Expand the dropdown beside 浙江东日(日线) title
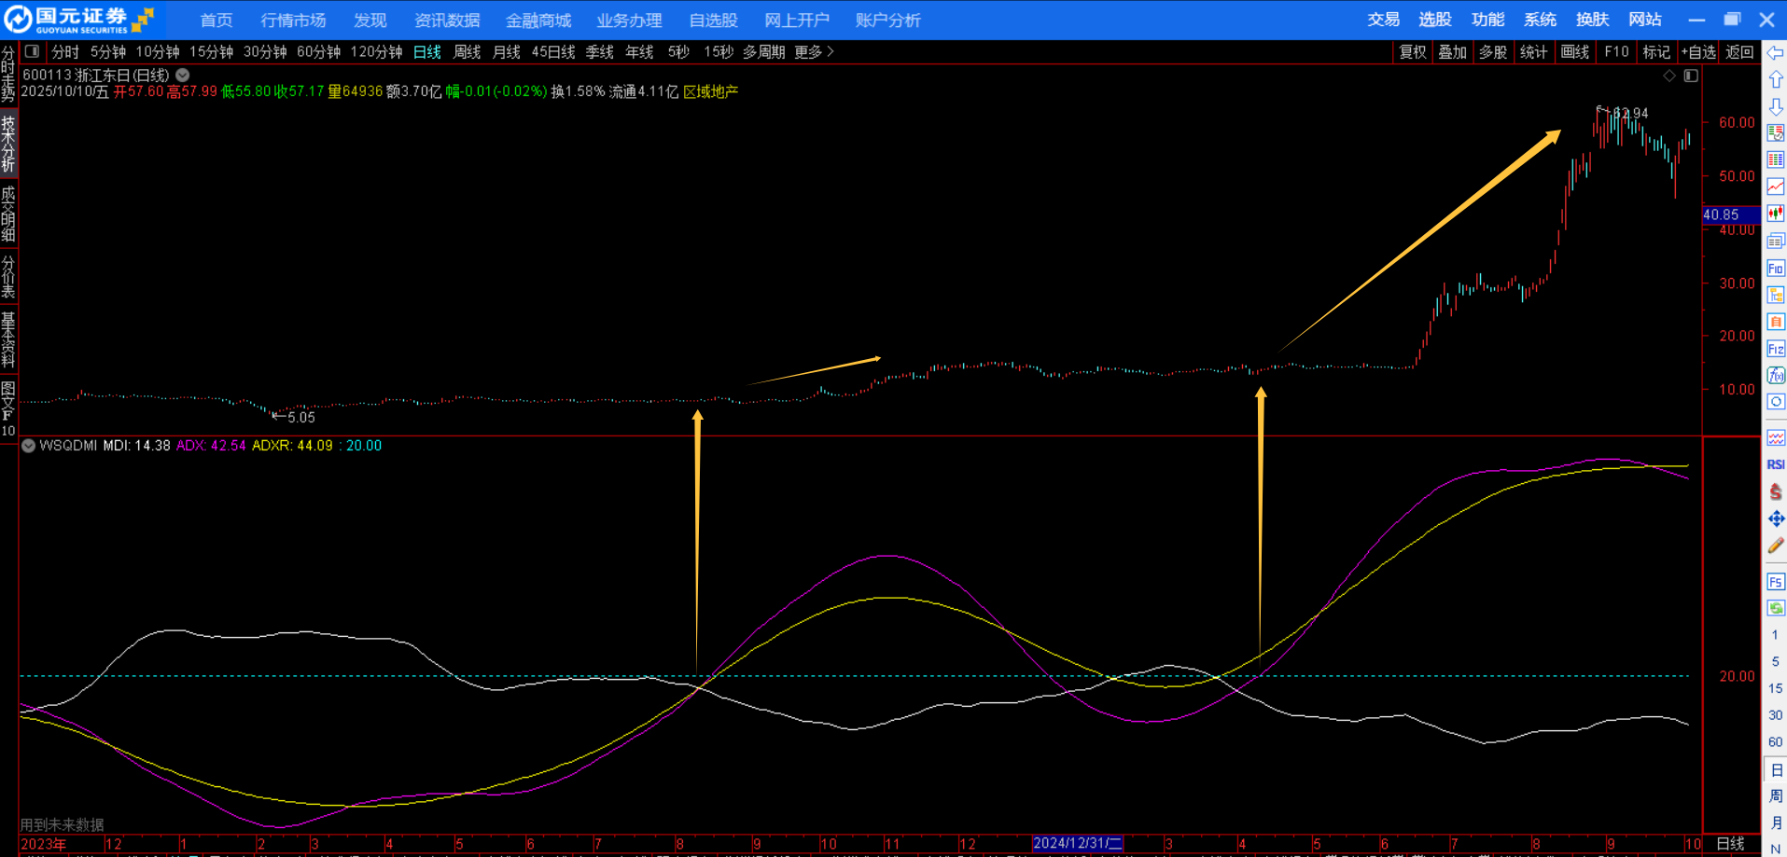1787x857 pixels. [183, 75]
